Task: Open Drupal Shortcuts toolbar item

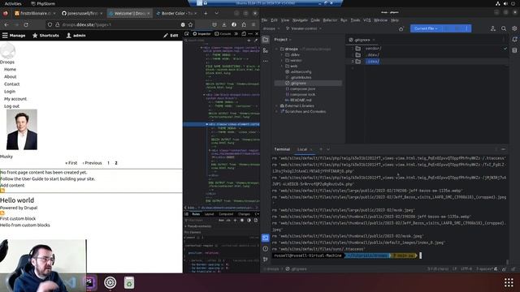Action: coord(45,36)
